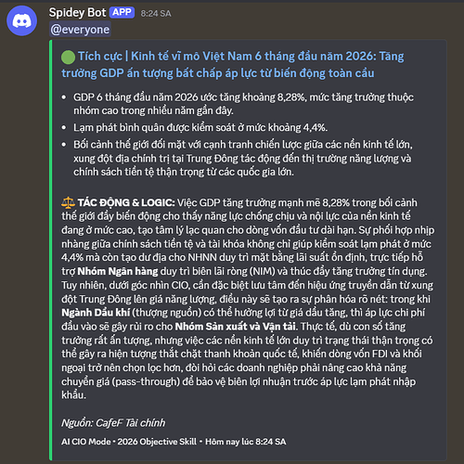Click the balance scale emoji before TÁC ĐỘNG
The height and width of the screenshot is (464, 464).
(68, 202)
